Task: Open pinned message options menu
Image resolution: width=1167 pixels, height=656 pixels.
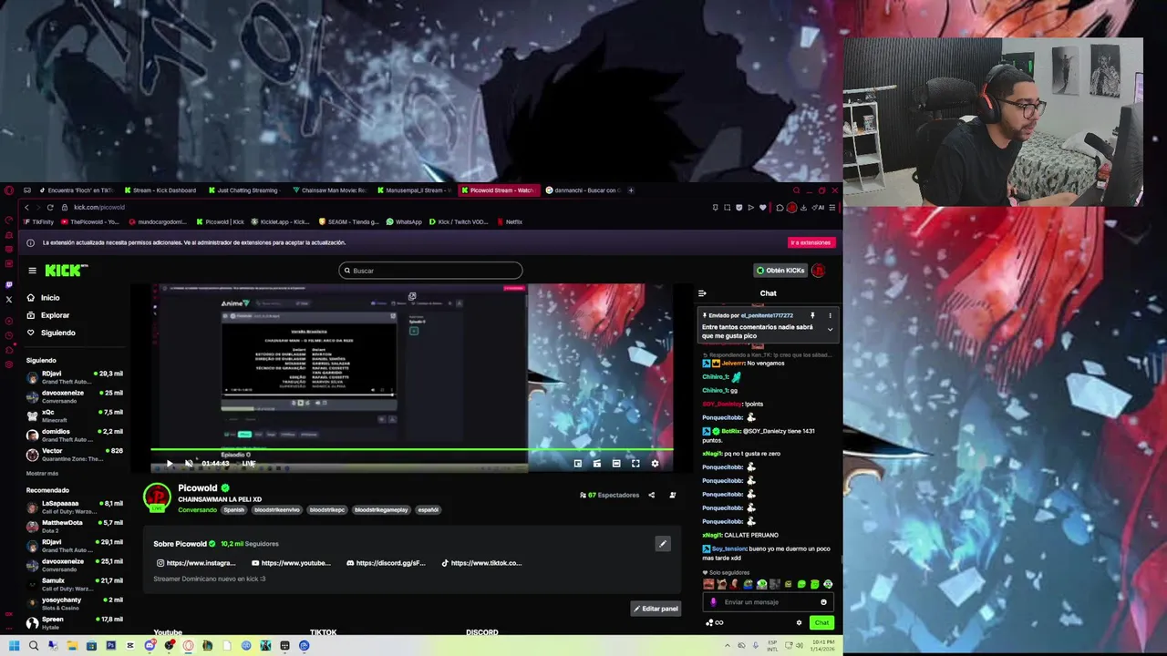Action: [x=830, y=316]
